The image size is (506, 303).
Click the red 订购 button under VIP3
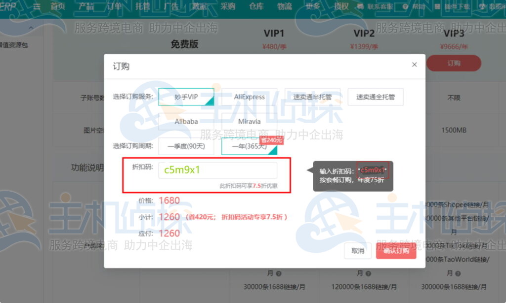click(454, 63)
